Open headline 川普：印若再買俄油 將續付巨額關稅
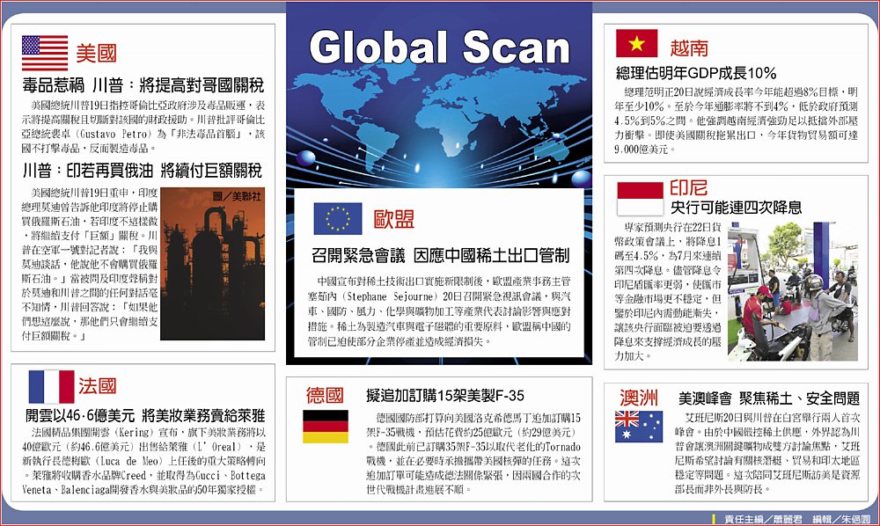 click(x=142, y=170)
